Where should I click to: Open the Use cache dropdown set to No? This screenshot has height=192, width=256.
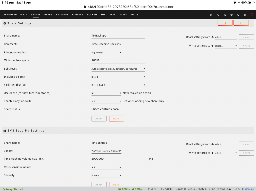(106, 93)
